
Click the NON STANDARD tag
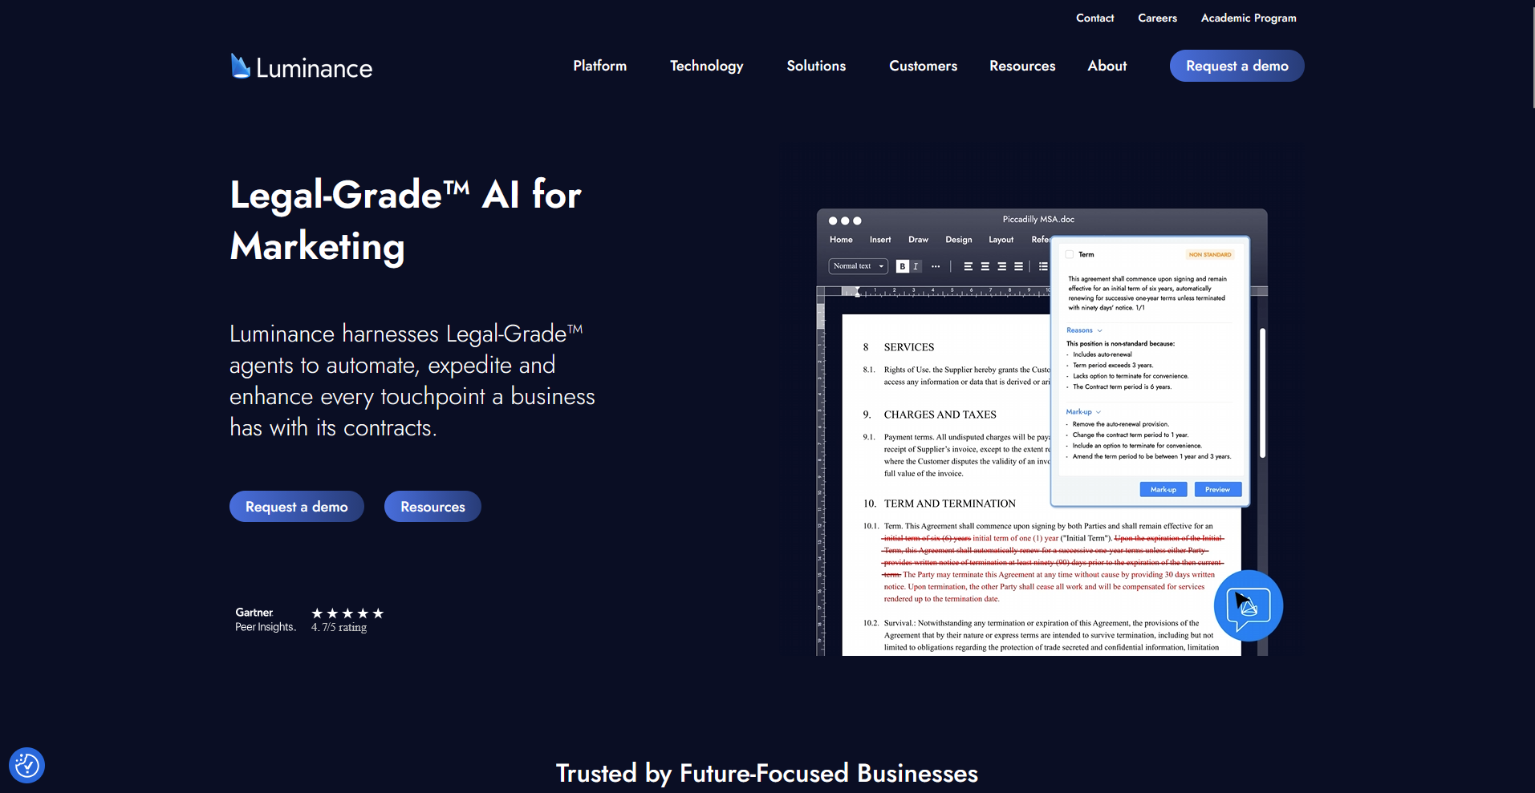coord(1209,255)
